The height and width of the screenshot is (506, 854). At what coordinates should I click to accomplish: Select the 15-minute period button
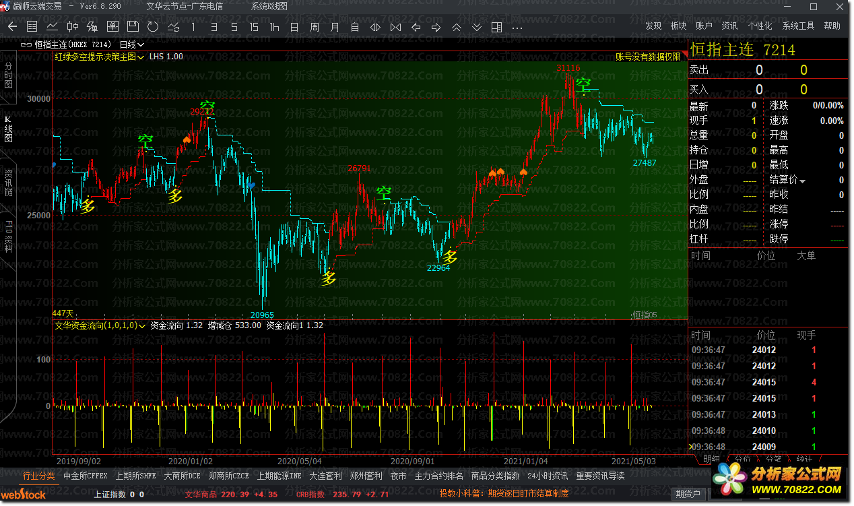254,27
